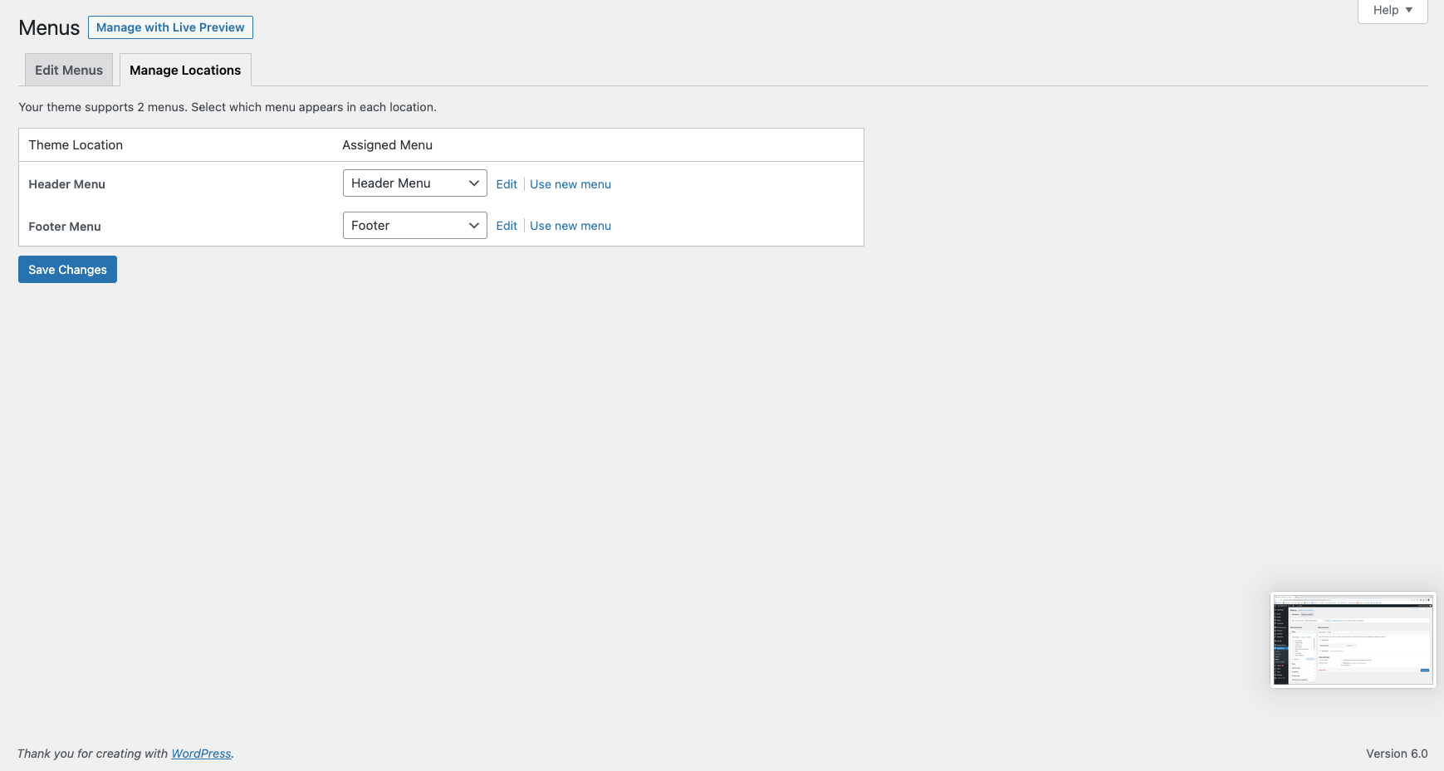Click Use new menu for Footer Menu
The height and width of the screenshot is (771, 1444).
570,226
